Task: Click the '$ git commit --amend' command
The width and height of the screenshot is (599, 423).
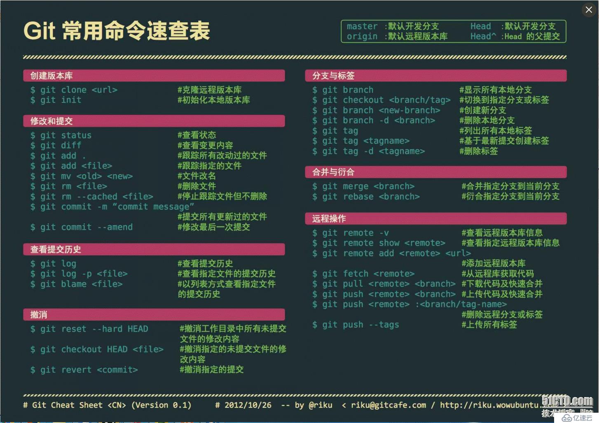Action: point(82,227)
